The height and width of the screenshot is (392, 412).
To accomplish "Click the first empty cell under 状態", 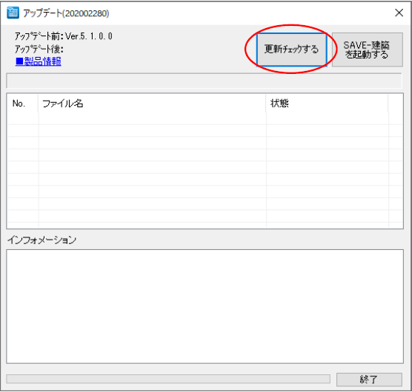I will tap(328, 118).
